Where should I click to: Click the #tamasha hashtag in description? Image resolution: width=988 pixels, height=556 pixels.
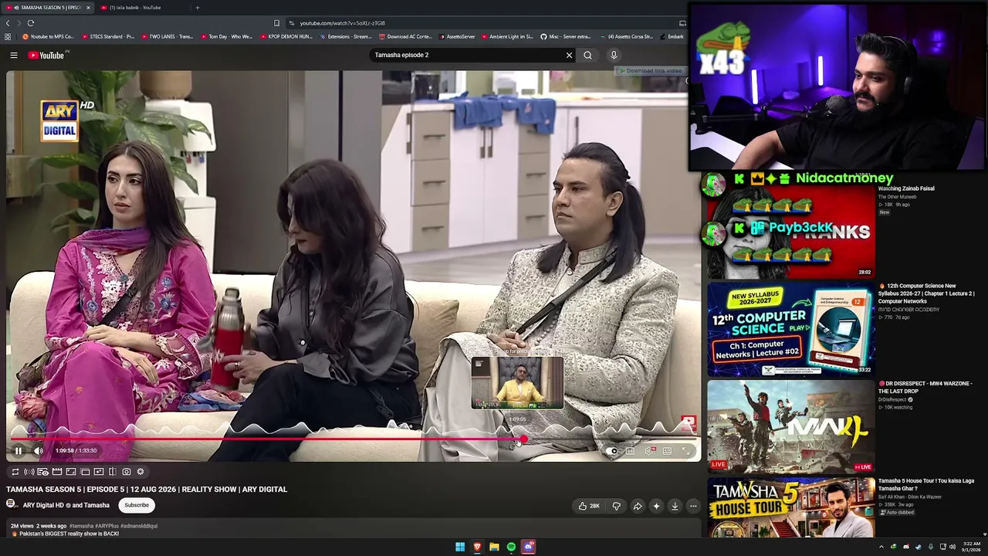tap(82, 526)
